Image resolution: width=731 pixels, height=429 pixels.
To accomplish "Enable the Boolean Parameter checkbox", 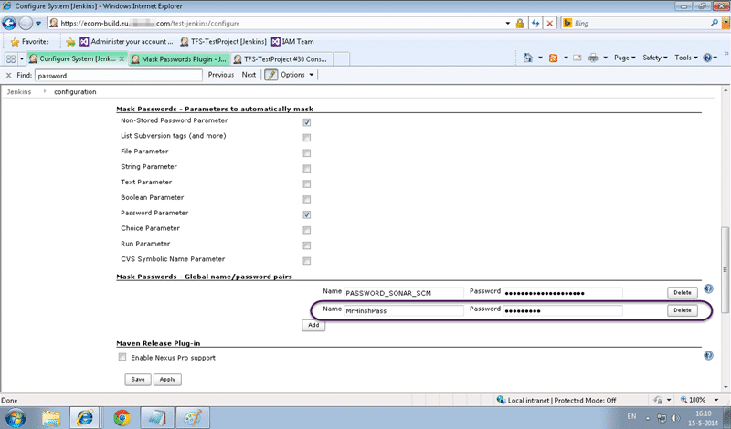I will (306, 199).
